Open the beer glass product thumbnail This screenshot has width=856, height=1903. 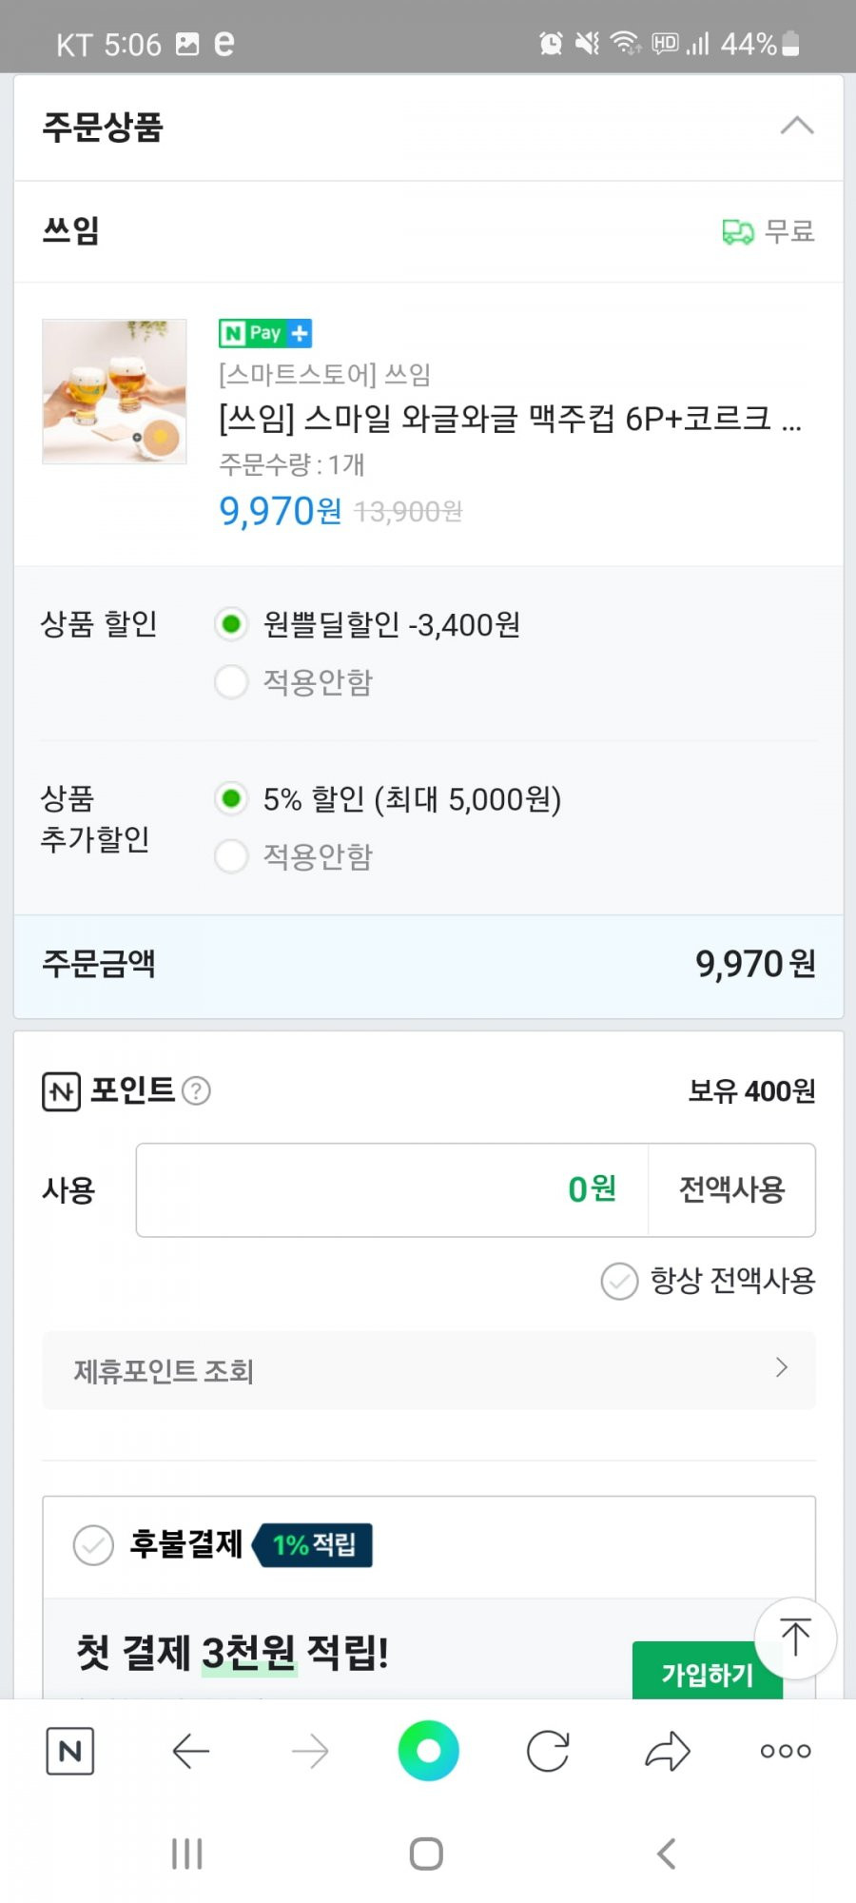click(x=114, y=391)
